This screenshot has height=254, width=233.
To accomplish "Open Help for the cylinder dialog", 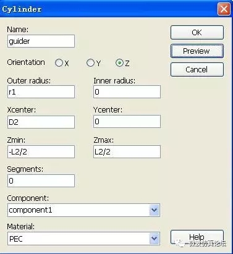I will [x=197, y=237].
